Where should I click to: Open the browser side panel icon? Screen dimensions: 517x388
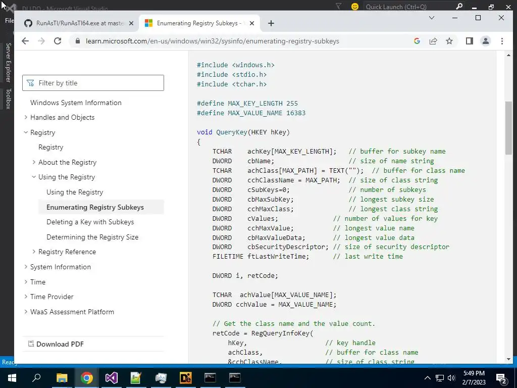[x=469, y=41]
